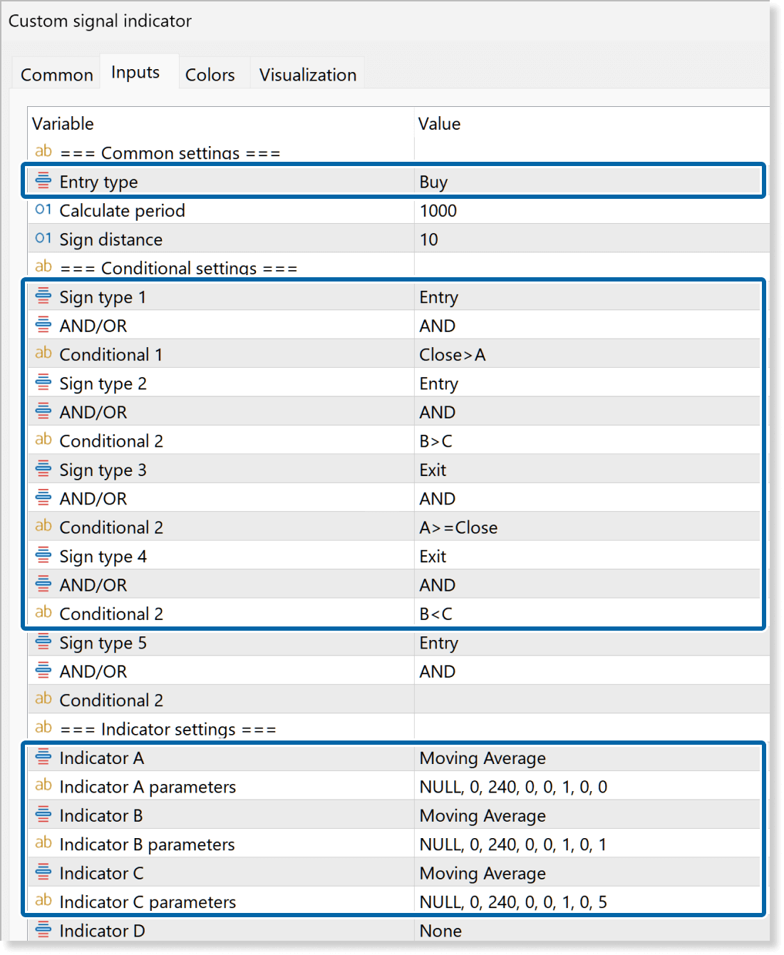Open Sign type 4 Exit value list
The width and height of the screenshot is (784, 955).
click(587, 557)
